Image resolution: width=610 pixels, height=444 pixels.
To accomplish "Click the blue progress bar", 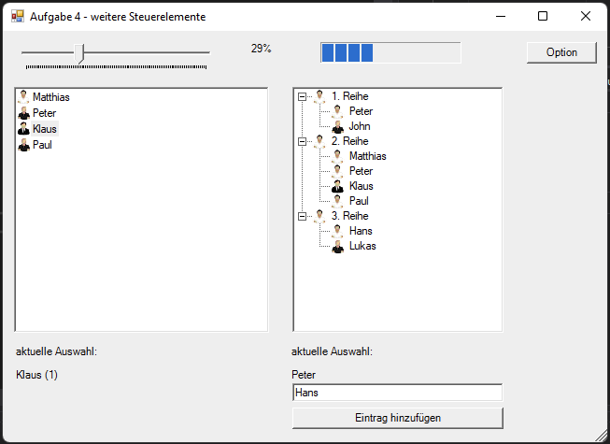I will pos(390,52).
